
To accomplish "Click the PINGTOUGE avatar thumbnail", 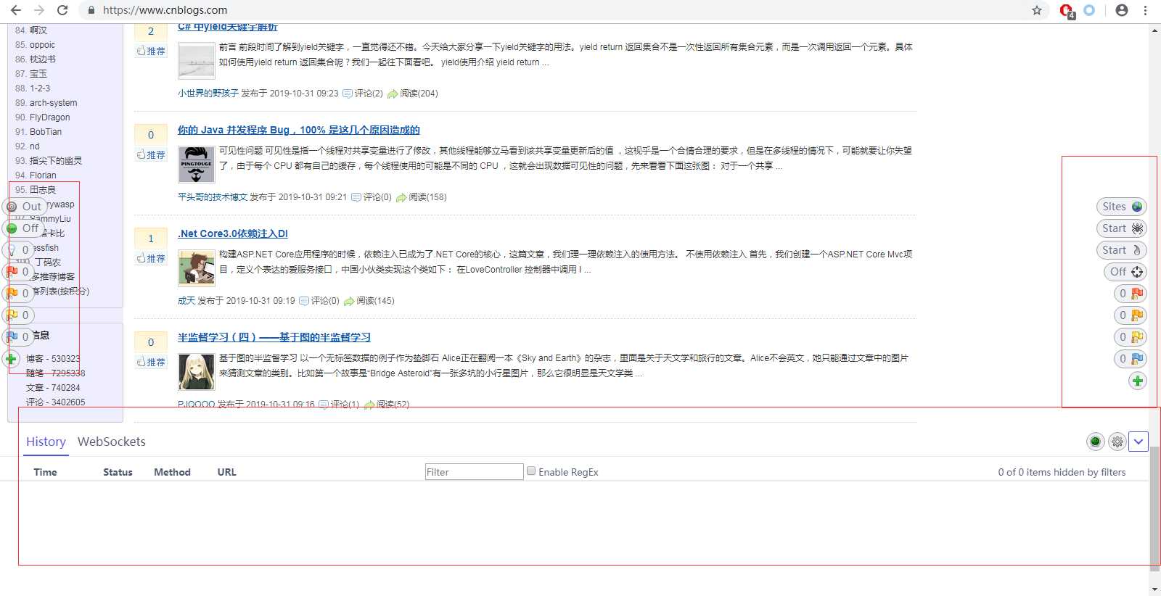I will pos(197,164).
